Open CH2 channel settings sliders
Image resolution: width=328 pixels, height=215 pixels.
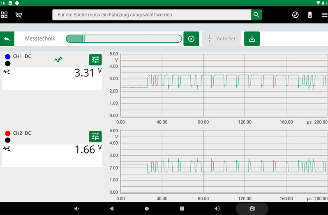(x=95, y=136)
